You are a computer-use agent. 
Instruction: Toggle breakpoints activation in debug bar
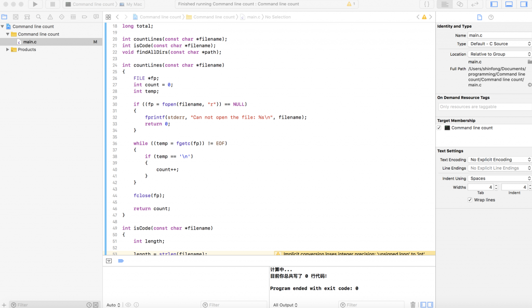coord(121,261)
